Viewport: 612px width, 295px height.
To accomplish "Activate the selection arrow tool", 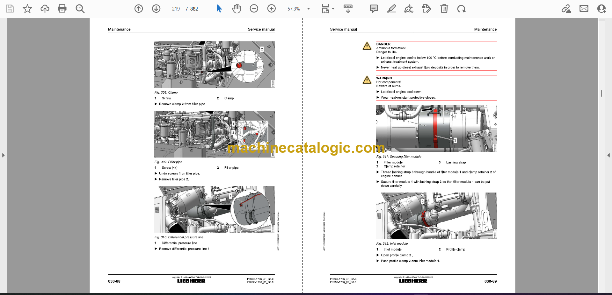I will 219,9.
